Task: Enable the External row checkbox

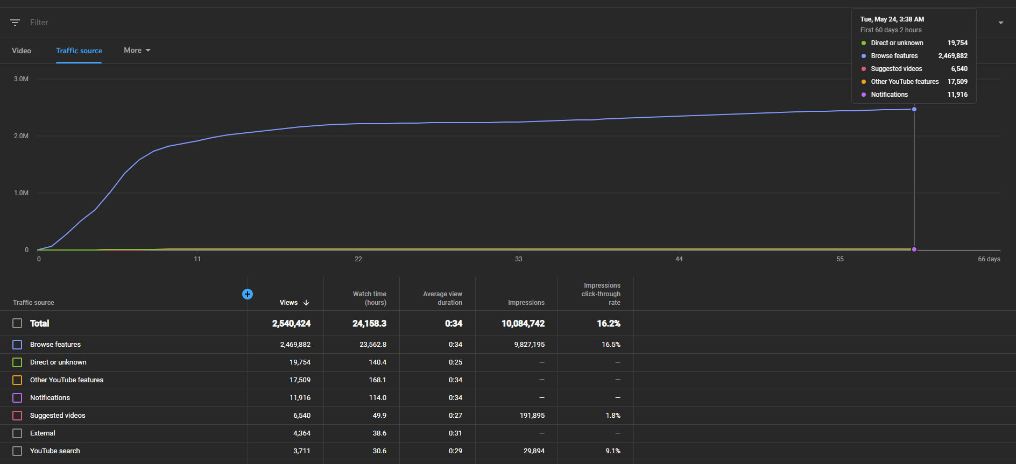Action: pos(17,433)
